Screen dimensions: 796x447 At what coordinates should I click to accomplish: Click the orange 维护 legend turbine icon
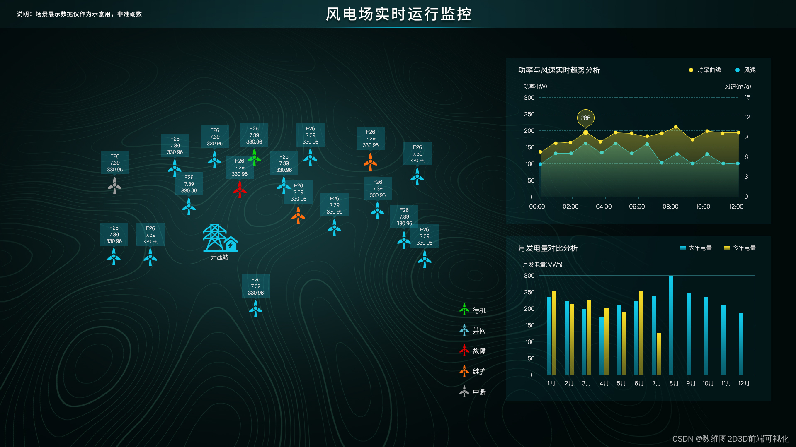tap(464, 371)
